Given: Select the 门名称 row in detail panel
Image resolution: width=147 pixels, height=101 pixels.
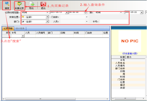Looking at the screenshot, I should (x=128, y=80).
